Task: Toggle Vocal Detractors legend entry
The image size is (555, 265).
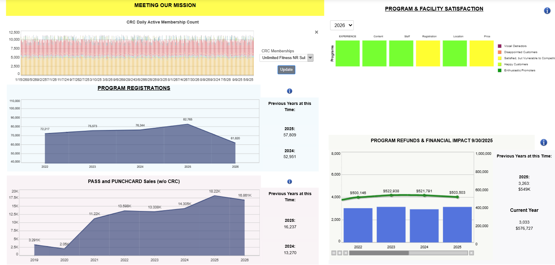Action: point(512,46)
